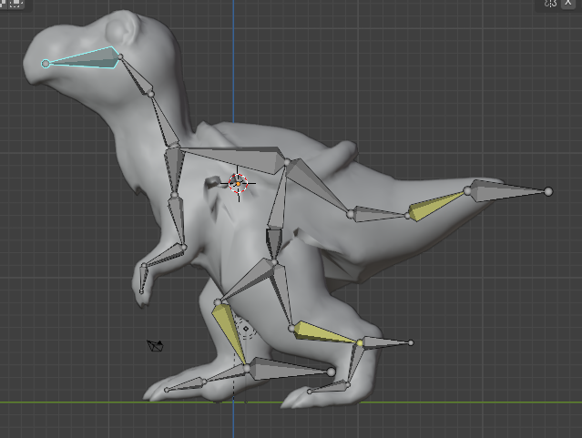Select the yellow tail bone
Viewport: 582px width, 438px height.
tap(437, 205)
